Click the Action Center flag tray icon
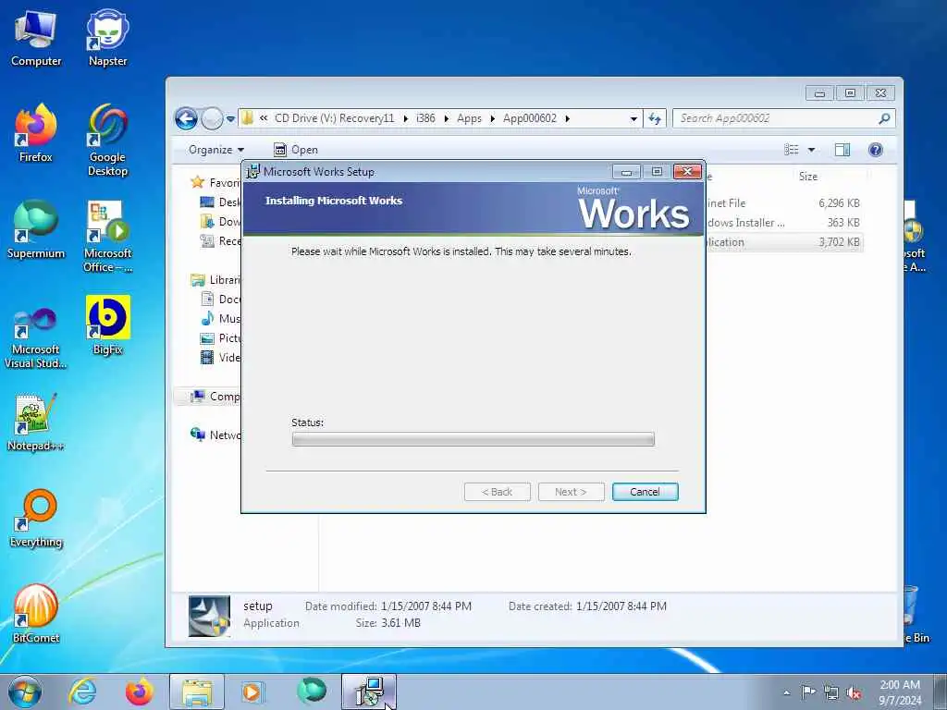The width and height of the screenshot is (947, 710). pos(808,692)
